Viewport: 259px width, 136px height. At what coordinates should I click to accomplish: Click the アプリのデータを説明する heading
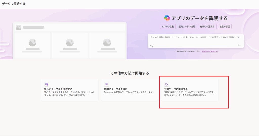[199, 18]
